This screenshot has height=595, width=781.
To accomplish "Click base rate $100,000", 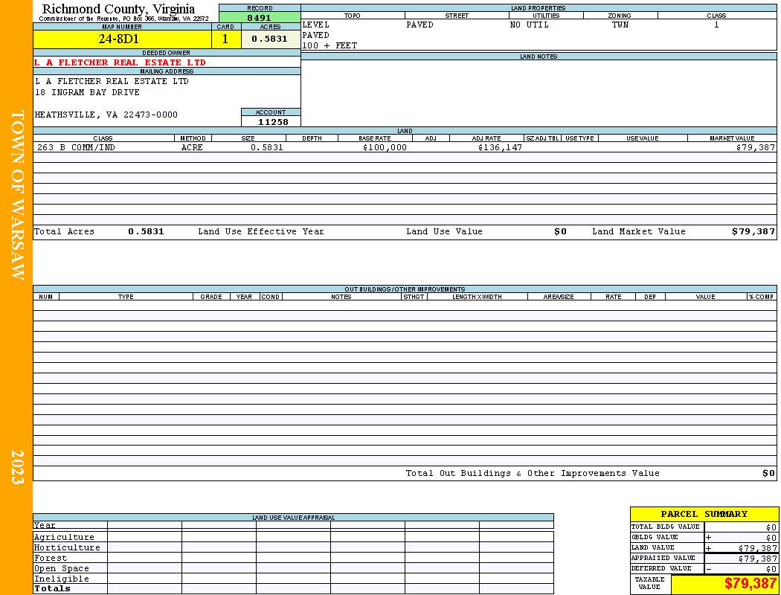I will [385, 148].
